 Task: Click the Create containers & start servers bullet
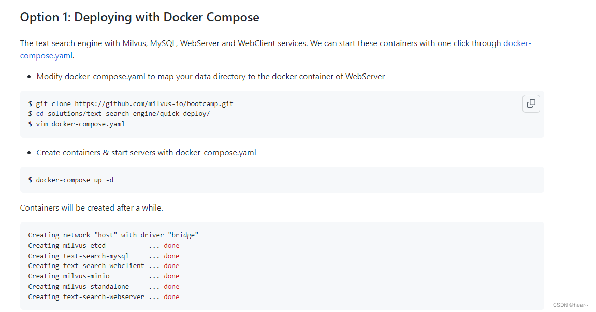coord(147,153)
